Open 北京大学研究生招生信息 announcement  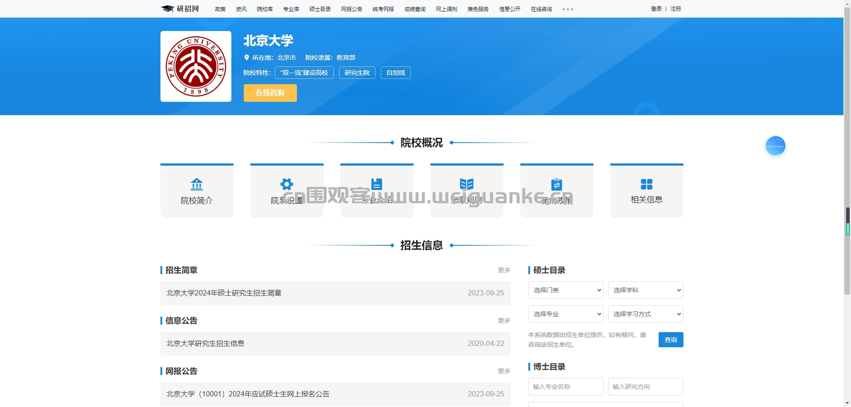tap(205, 344)
